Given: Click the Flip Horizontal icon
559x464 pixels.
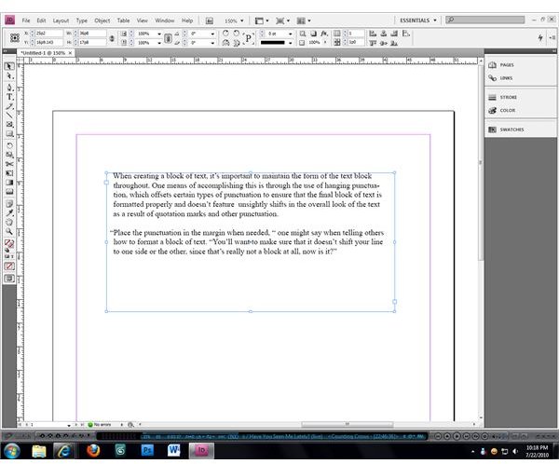Looking at the screenshot, I should point(225,43).
